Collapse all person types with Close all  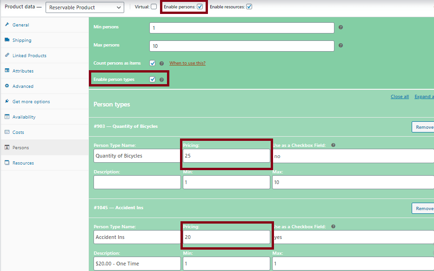[400, 96]
